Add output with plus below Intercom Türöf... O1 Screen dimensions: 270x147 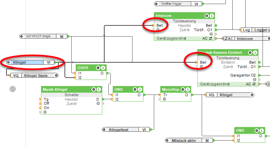tap(211, 34)
